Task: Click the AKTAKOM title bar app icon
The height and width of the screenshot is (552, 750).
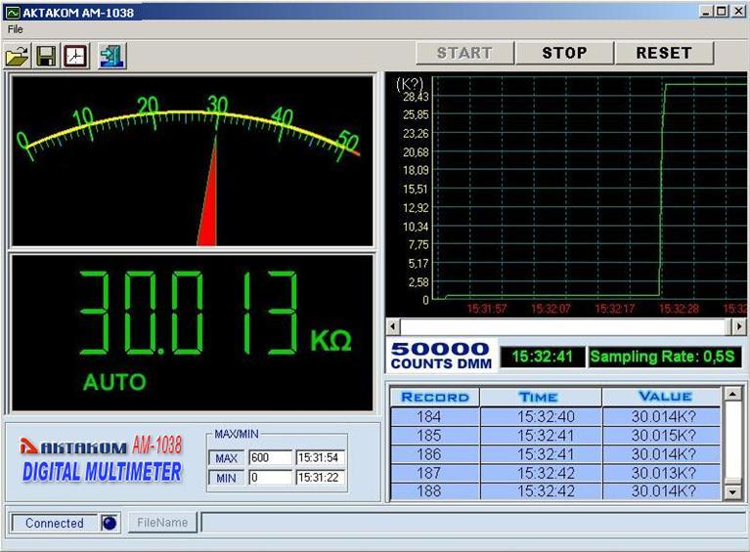Action: point(12,12)
